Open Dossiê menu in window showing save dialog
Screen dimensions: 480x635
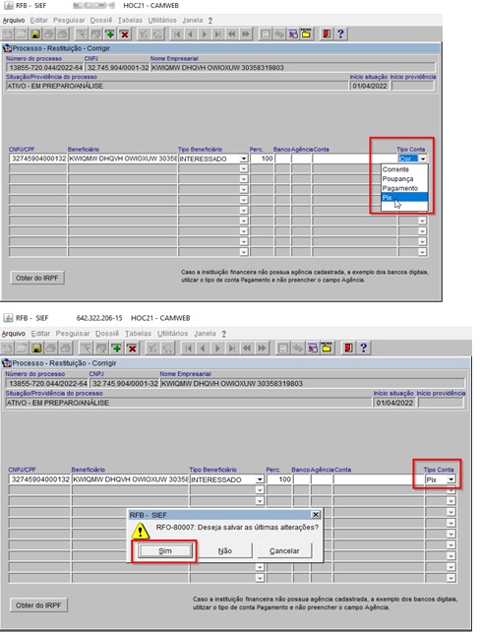107,334
